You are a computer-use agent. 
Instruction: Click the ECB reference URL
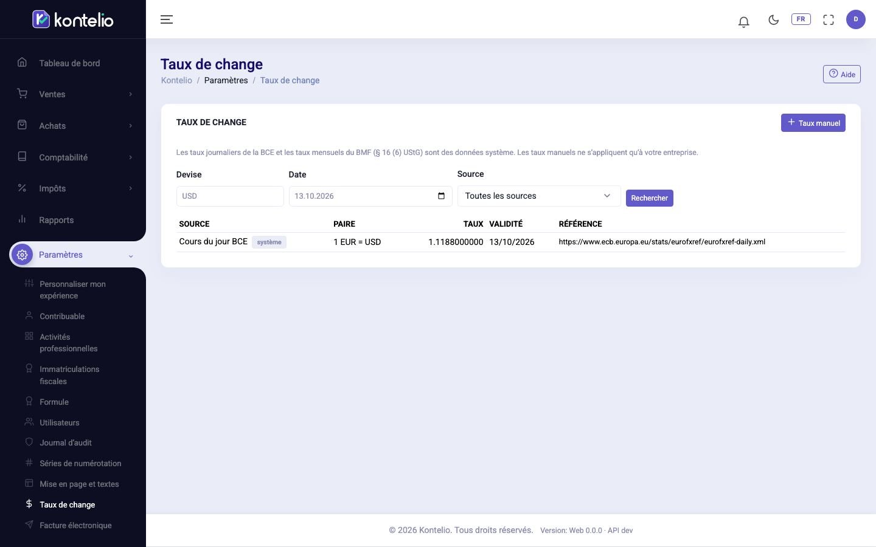click(662, 242)
